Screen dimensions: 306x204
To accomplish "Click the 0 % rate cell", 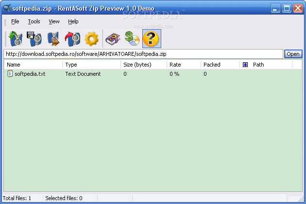I will (x=174, y=74).
